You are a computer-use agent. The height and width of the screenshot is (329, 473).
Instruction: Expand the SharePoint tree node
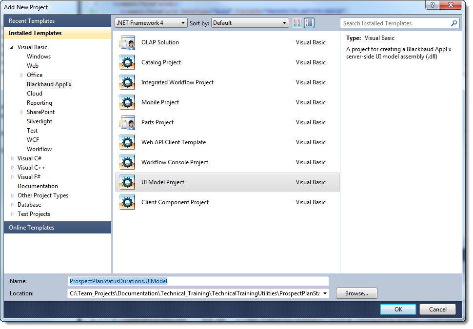(x=21, y=112)
